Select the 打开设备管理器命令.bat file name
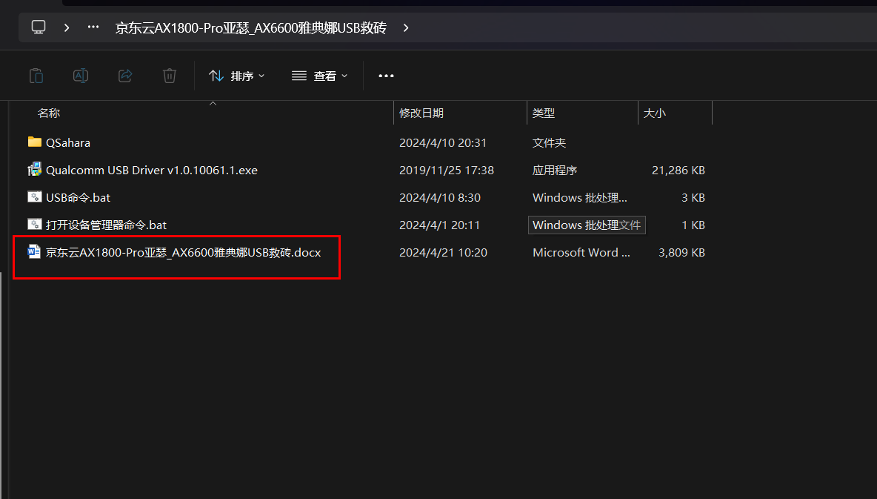Image resolution: width=877 pixels, height=499 pixels. 106,225
